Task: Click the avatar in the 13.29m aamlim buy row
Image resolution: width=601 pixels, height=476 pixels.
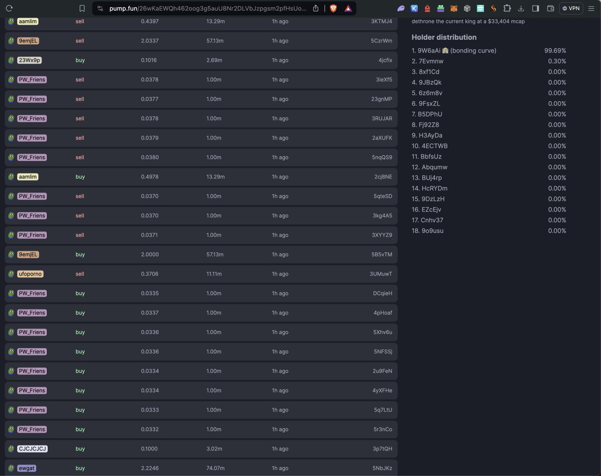Action: (x=11, y=177)
